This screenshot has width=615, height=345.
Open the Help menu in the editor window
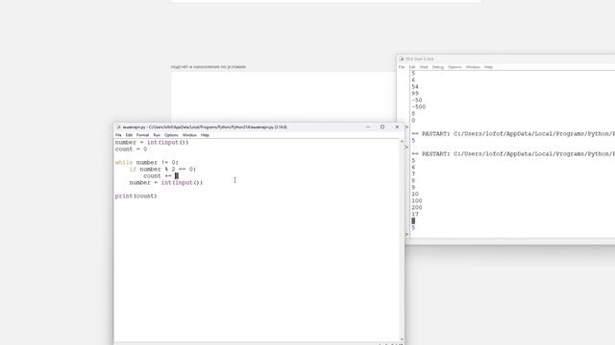pyautogui.click(x=205, y=135)
